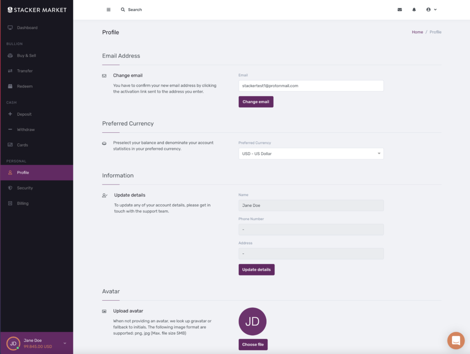Navigate to Home via the breadcrumb

(417, 32)
